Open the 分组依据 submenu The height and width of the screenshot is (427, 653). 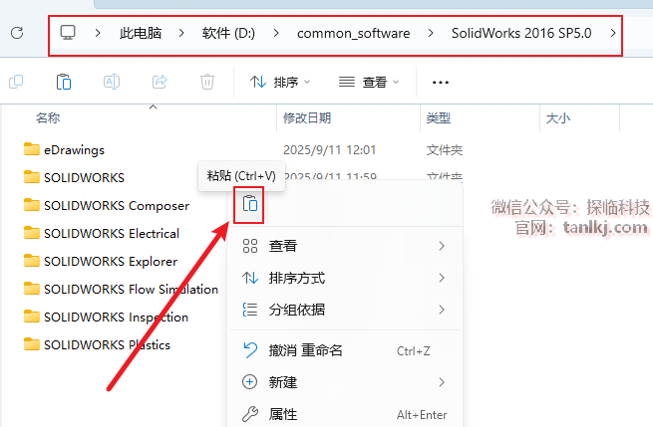[344, 310]
